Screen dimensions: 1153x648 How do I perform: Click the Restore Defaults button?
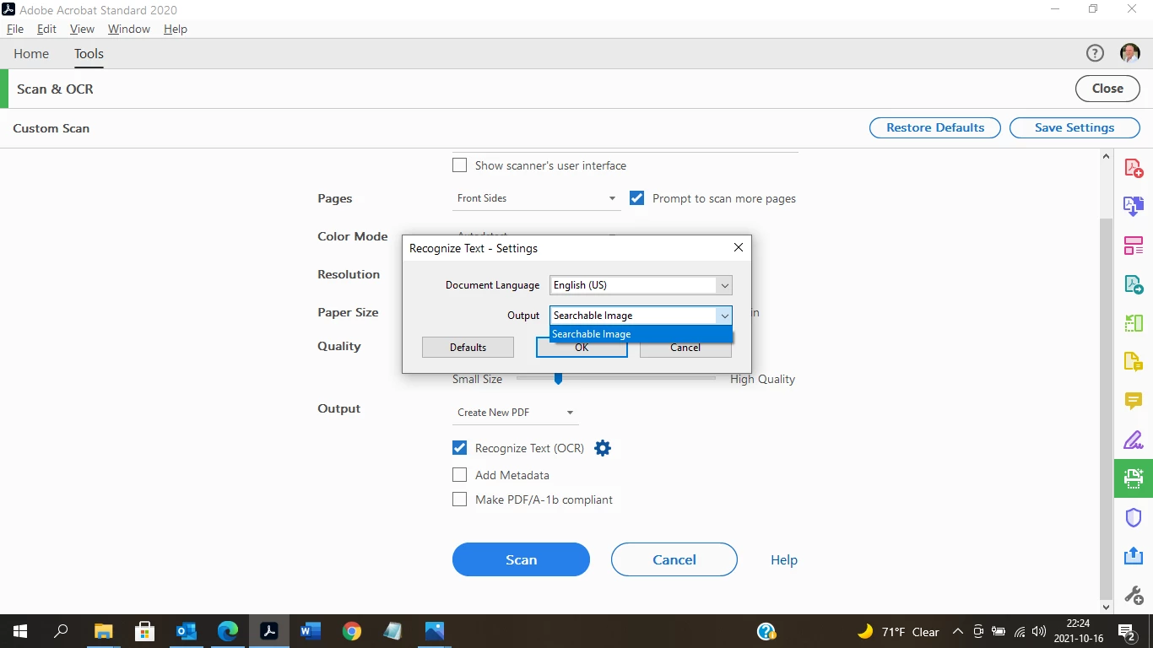[x=935, y=127]
